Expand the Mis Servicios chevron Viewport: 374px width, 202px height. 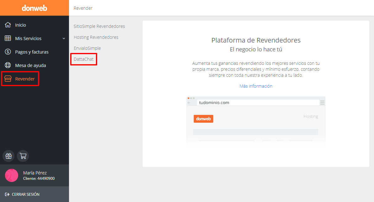click(x=64, y=38)
